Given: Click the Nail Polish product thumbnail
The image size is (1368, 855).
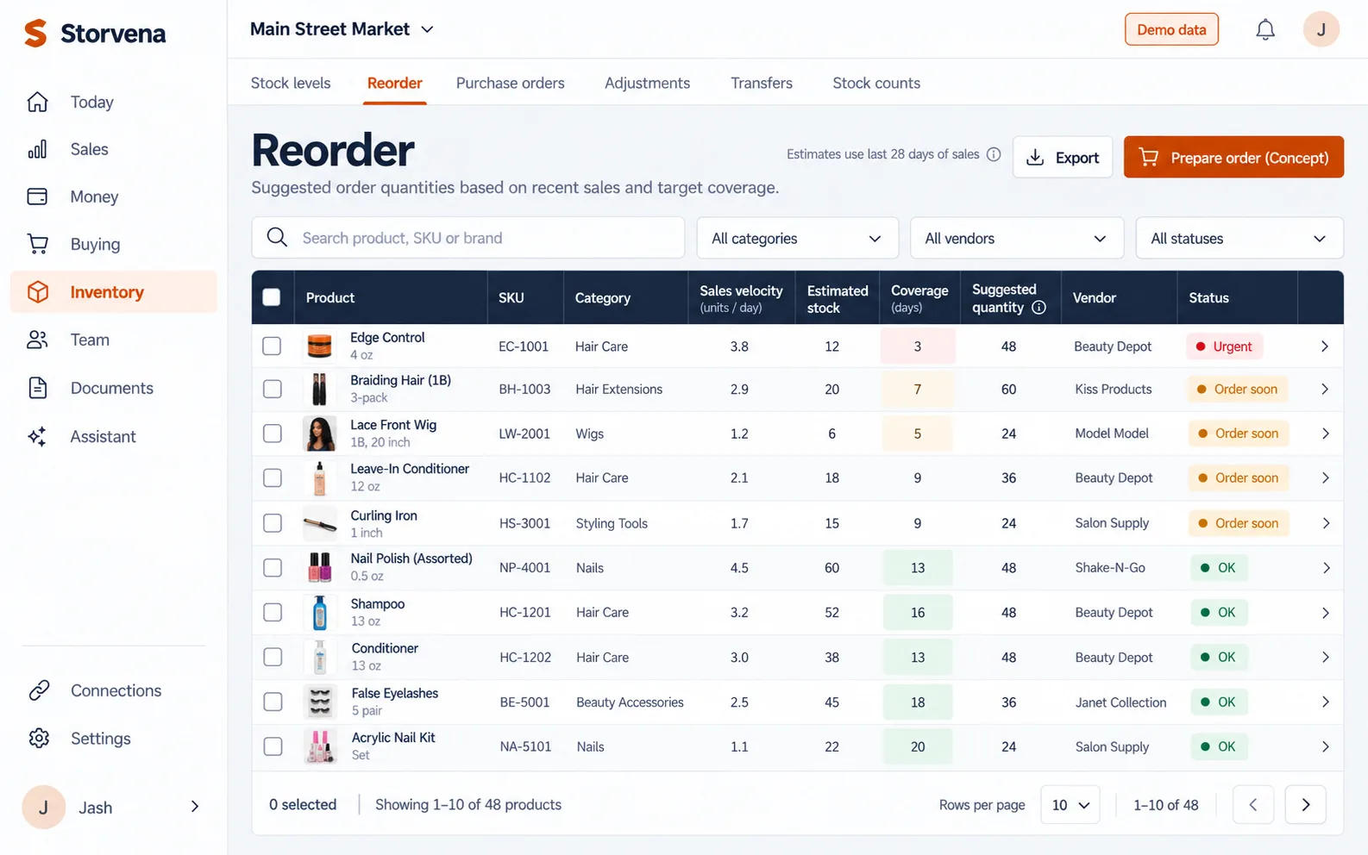Looking at the screenshot, I should 320,568.
